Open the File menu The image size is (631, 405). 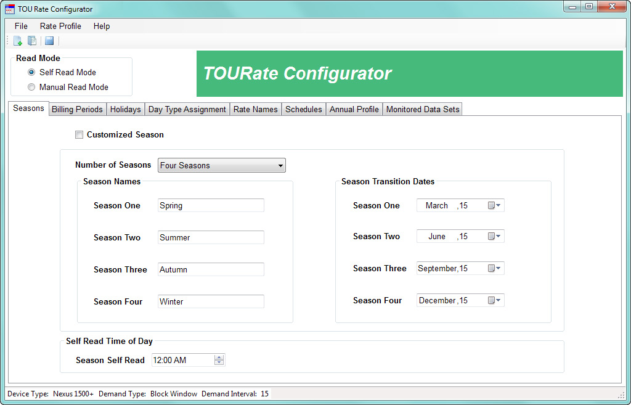21,26
